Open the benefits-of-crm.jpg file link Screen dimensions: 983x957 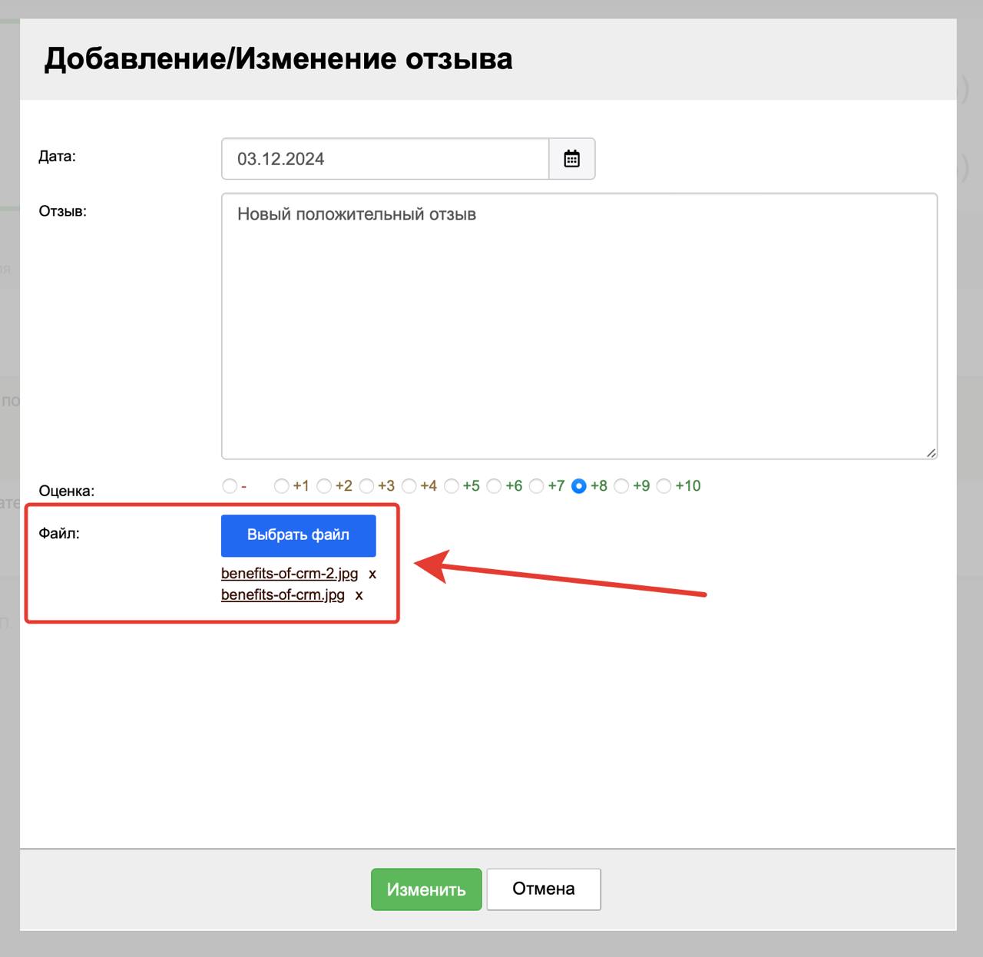[x=283, y=594]
